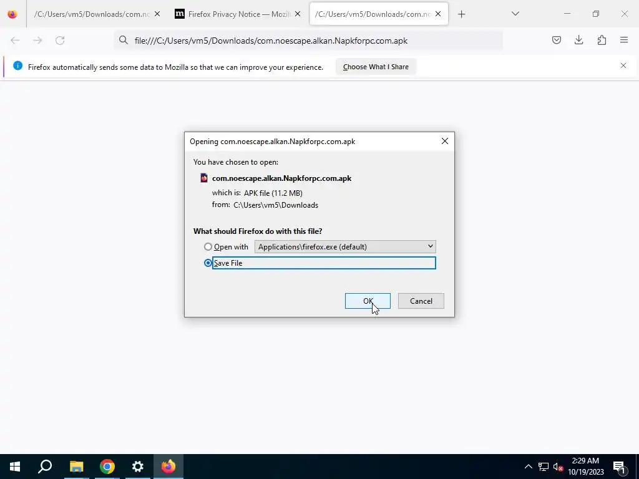Click the taskbar clock and date
The height and width of the screenshot is (479, 639).
(585, 467)
